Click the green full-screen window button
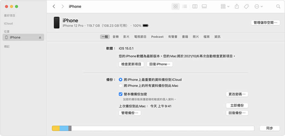 pyautogui.click(x=17, y=7)
